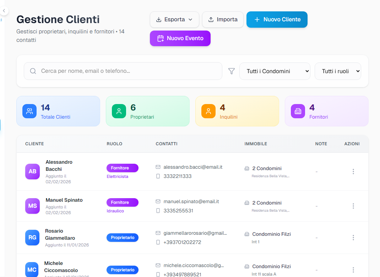Open the Tutti i Condomini selector
The image size is (380, 277).
(275, 71)
